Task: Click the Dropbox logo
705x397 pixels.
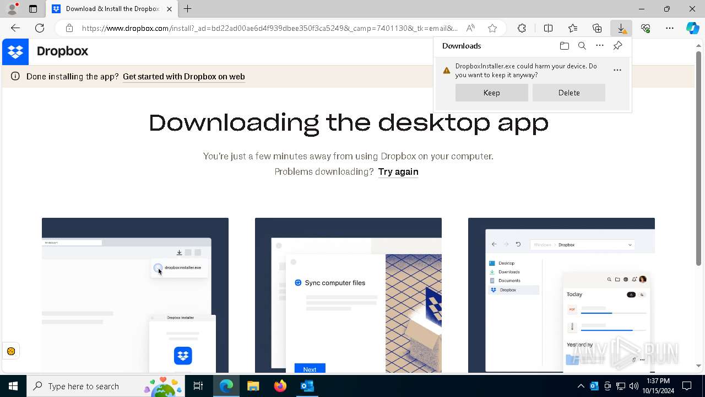Action: pyautogui.click(x=15, y=52)
